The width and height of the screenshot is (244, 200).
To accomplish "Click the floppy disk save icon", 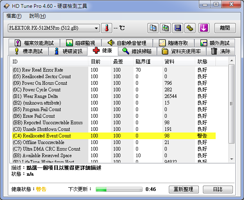I will (177, 28).
